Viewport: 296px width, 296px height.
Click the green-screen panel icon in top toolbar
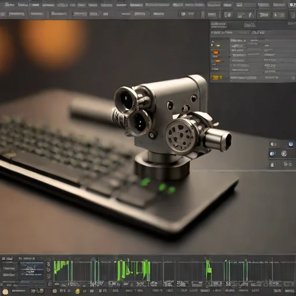(x=240, y=15)
